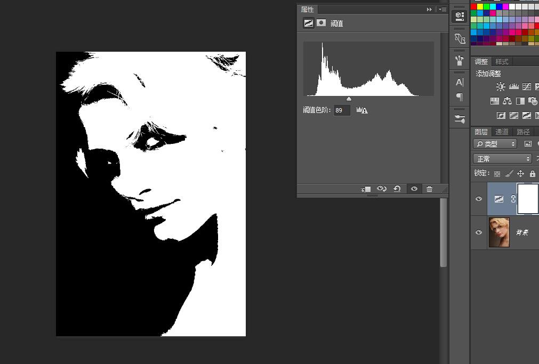Add a Levels adjustment

pyautogui.click(x=513, y=87)
